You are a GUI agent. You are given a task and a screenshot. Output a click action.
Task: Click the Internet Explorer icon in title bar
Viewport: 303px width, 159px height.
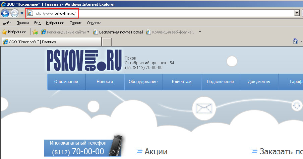point(3,4)
